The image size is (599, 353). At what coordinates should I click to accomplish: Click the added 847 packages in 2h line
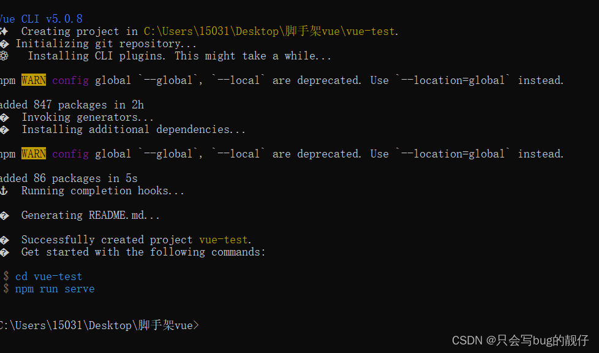point(72,105)
